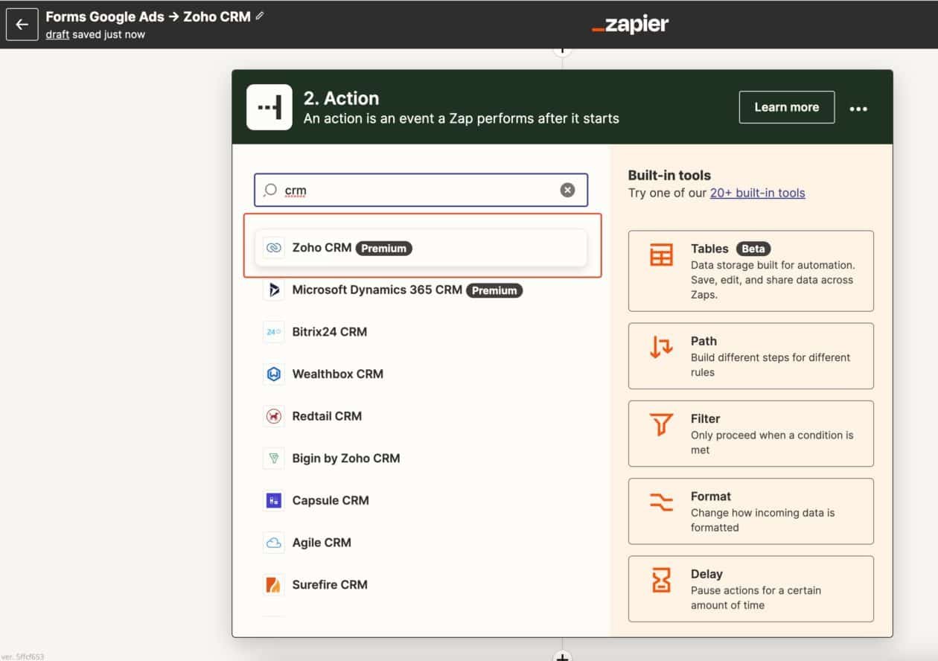Clear the crm search text
Screen dimensions: 938x661
pyautogui.click(x=567, y=191)
